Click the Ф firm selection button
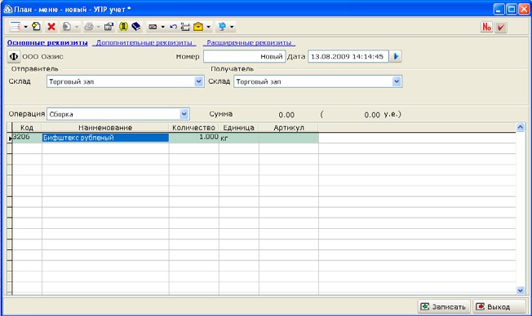 point(14,56)
